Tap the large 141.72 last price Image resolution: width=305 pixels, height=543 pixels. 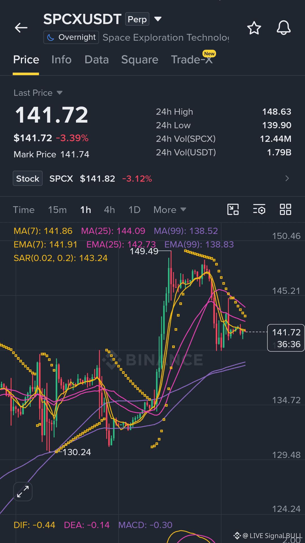51,115
